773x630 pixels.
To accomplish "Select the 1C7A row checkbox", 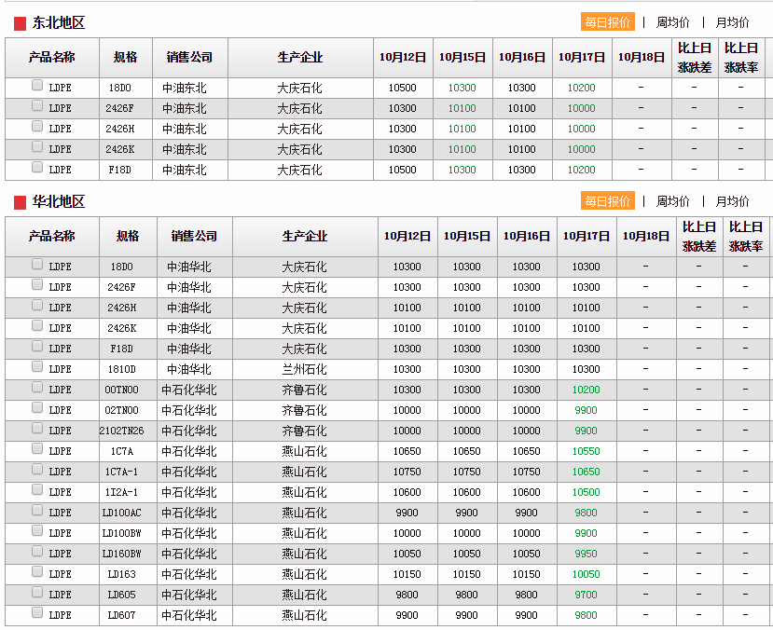I will 37,448.
